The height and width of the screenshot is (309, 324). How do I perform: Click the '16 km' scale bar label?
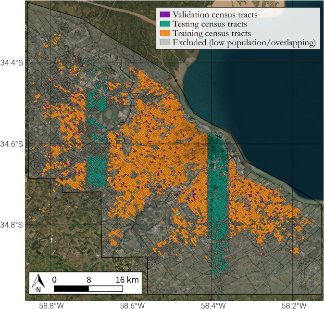[x=127, y=280]
